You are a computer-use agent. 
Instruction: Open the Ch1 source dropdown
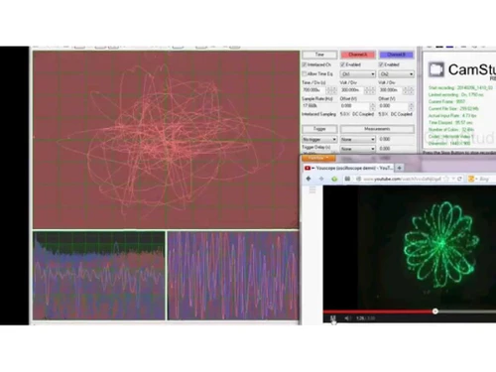click(358, 74)
